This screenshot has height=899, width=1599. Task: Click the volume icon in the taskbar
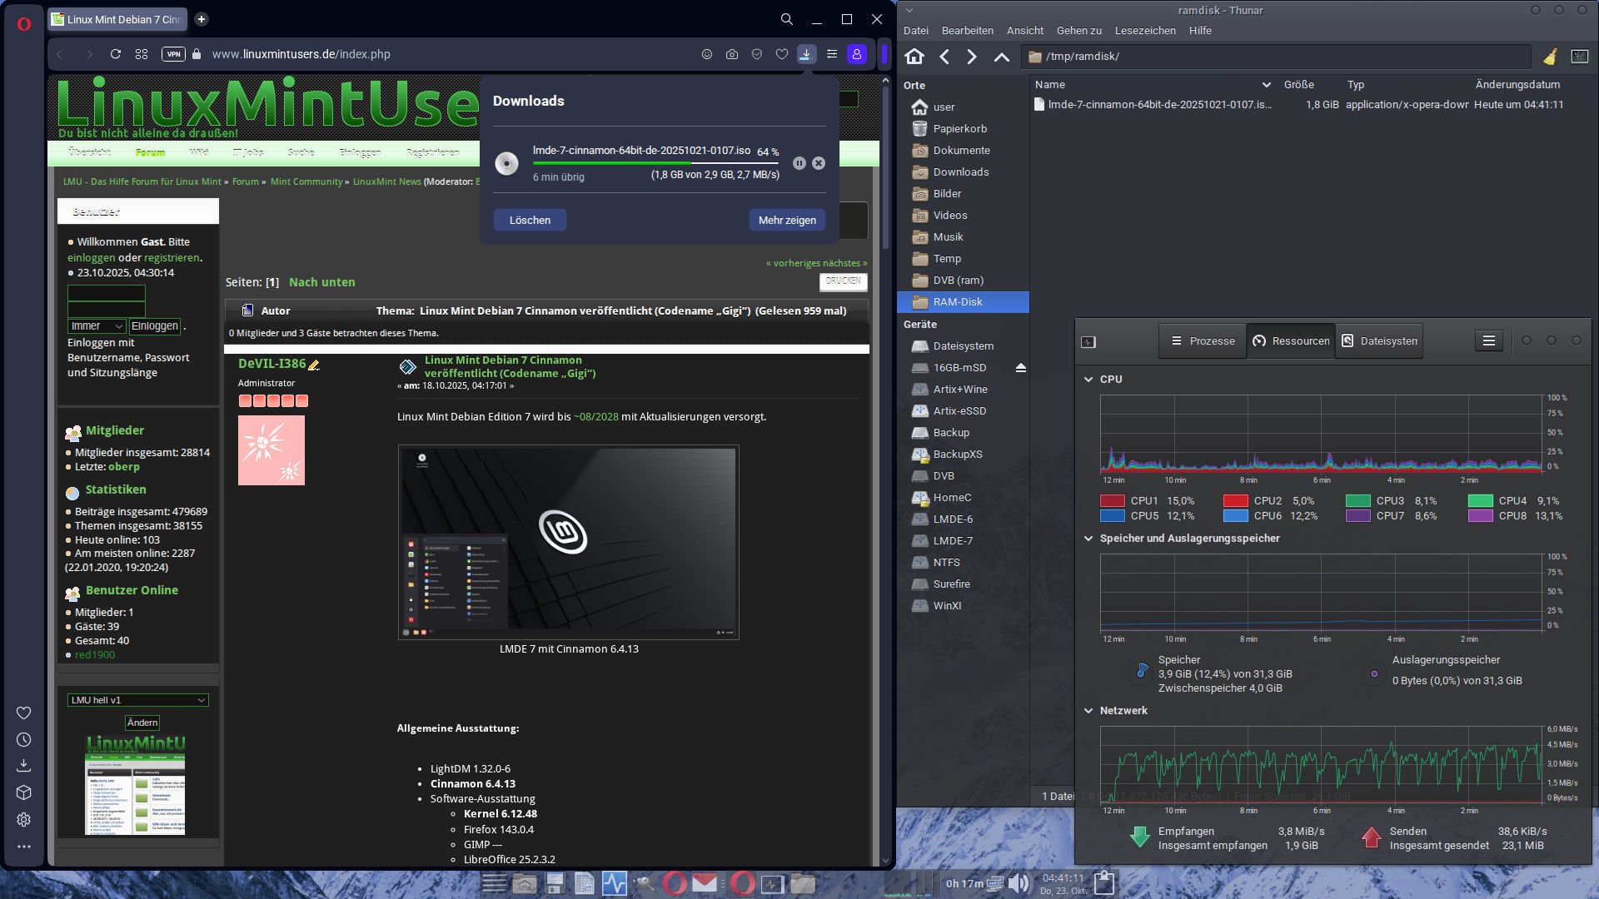click(1017, 883)
